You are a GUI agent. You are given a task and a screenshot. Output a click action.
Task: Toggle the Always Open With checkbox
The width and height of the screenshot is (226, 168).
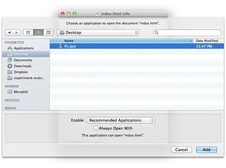pyautogui.click(x=95, y=128)
